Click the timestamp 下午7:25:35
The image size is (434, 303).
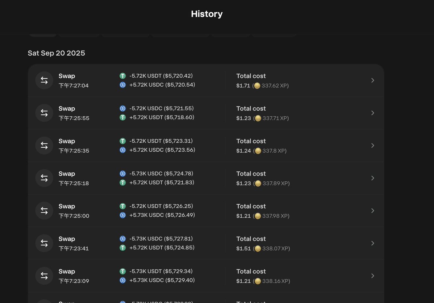click(74, 151)
